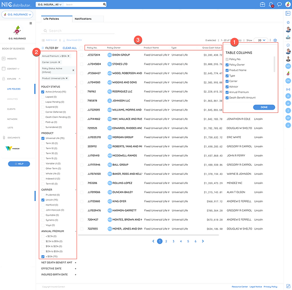Uncheck Universal Life product filter
The width and height of the screenshot is (292, 290).
[43, 138]
